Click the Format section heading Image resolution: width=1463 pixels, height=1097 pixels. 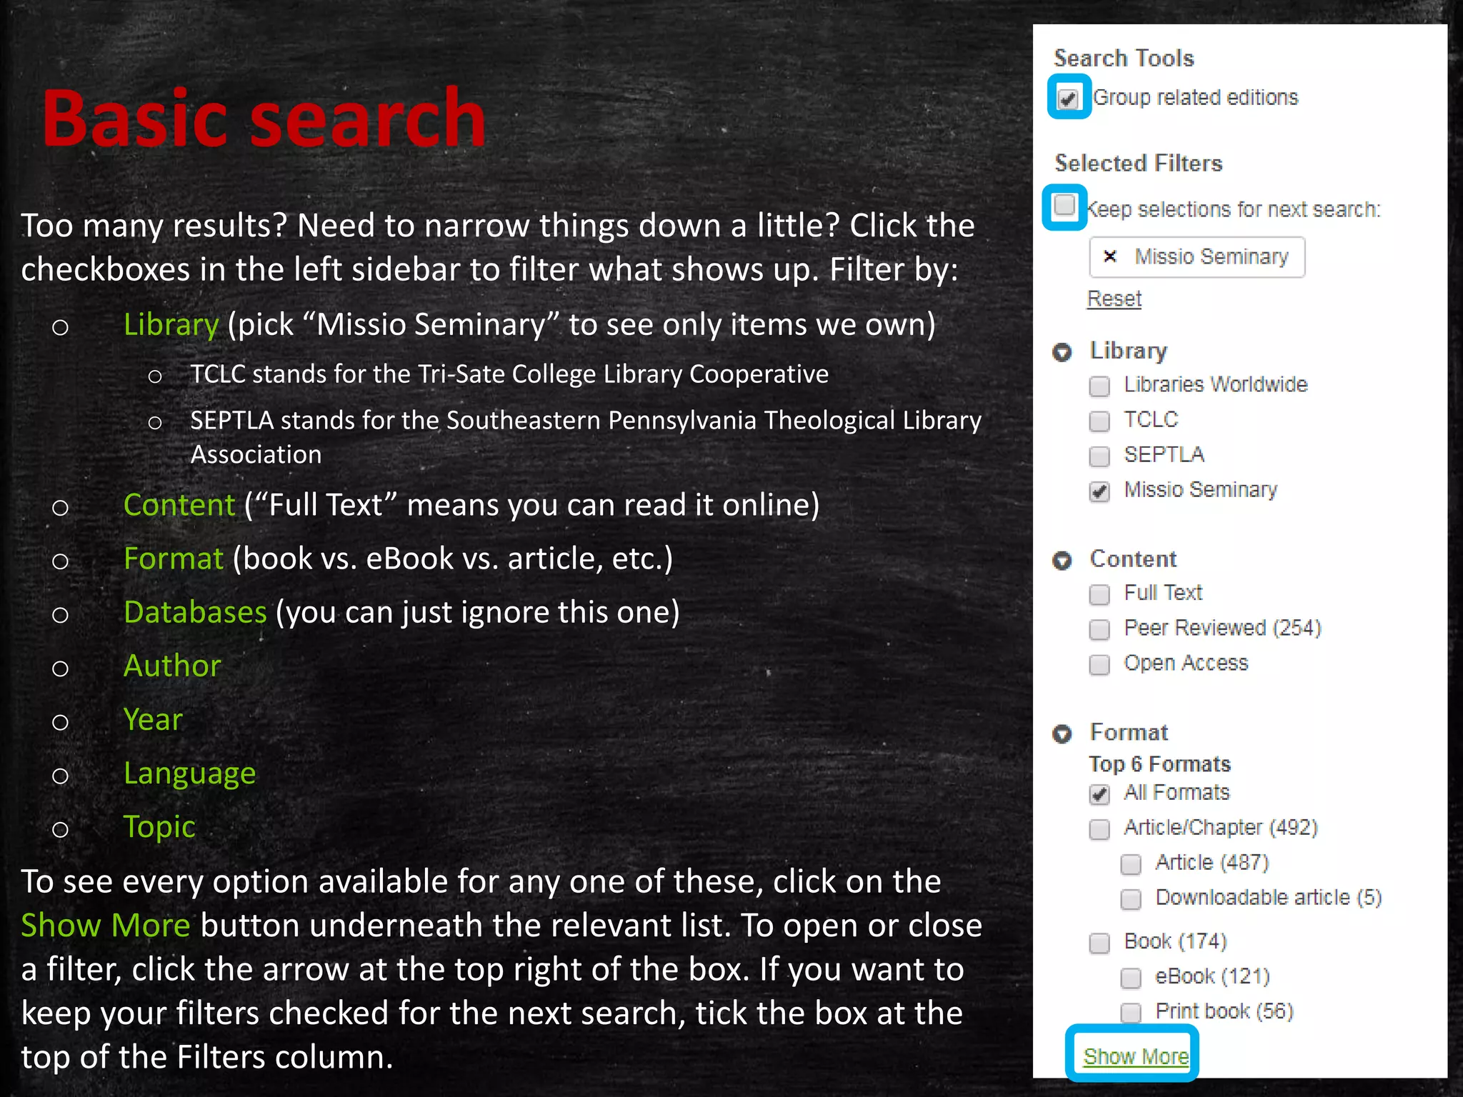(1129, 732)
